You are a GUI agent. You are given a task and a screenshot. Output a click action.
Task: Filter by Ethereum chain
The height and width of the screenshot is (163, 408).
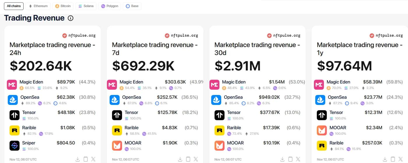pyautogui.click(x=38, y=6)
